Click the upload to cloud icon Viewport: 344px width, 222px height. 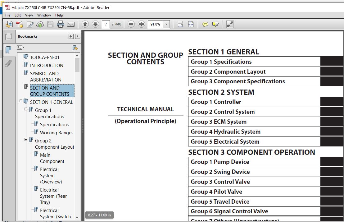click(40, 24)
